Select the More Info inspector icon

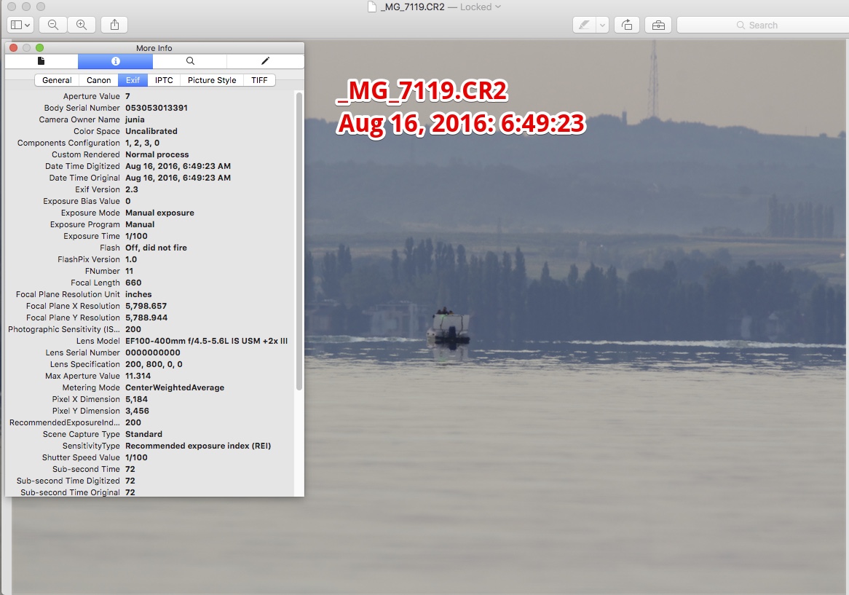115,61
